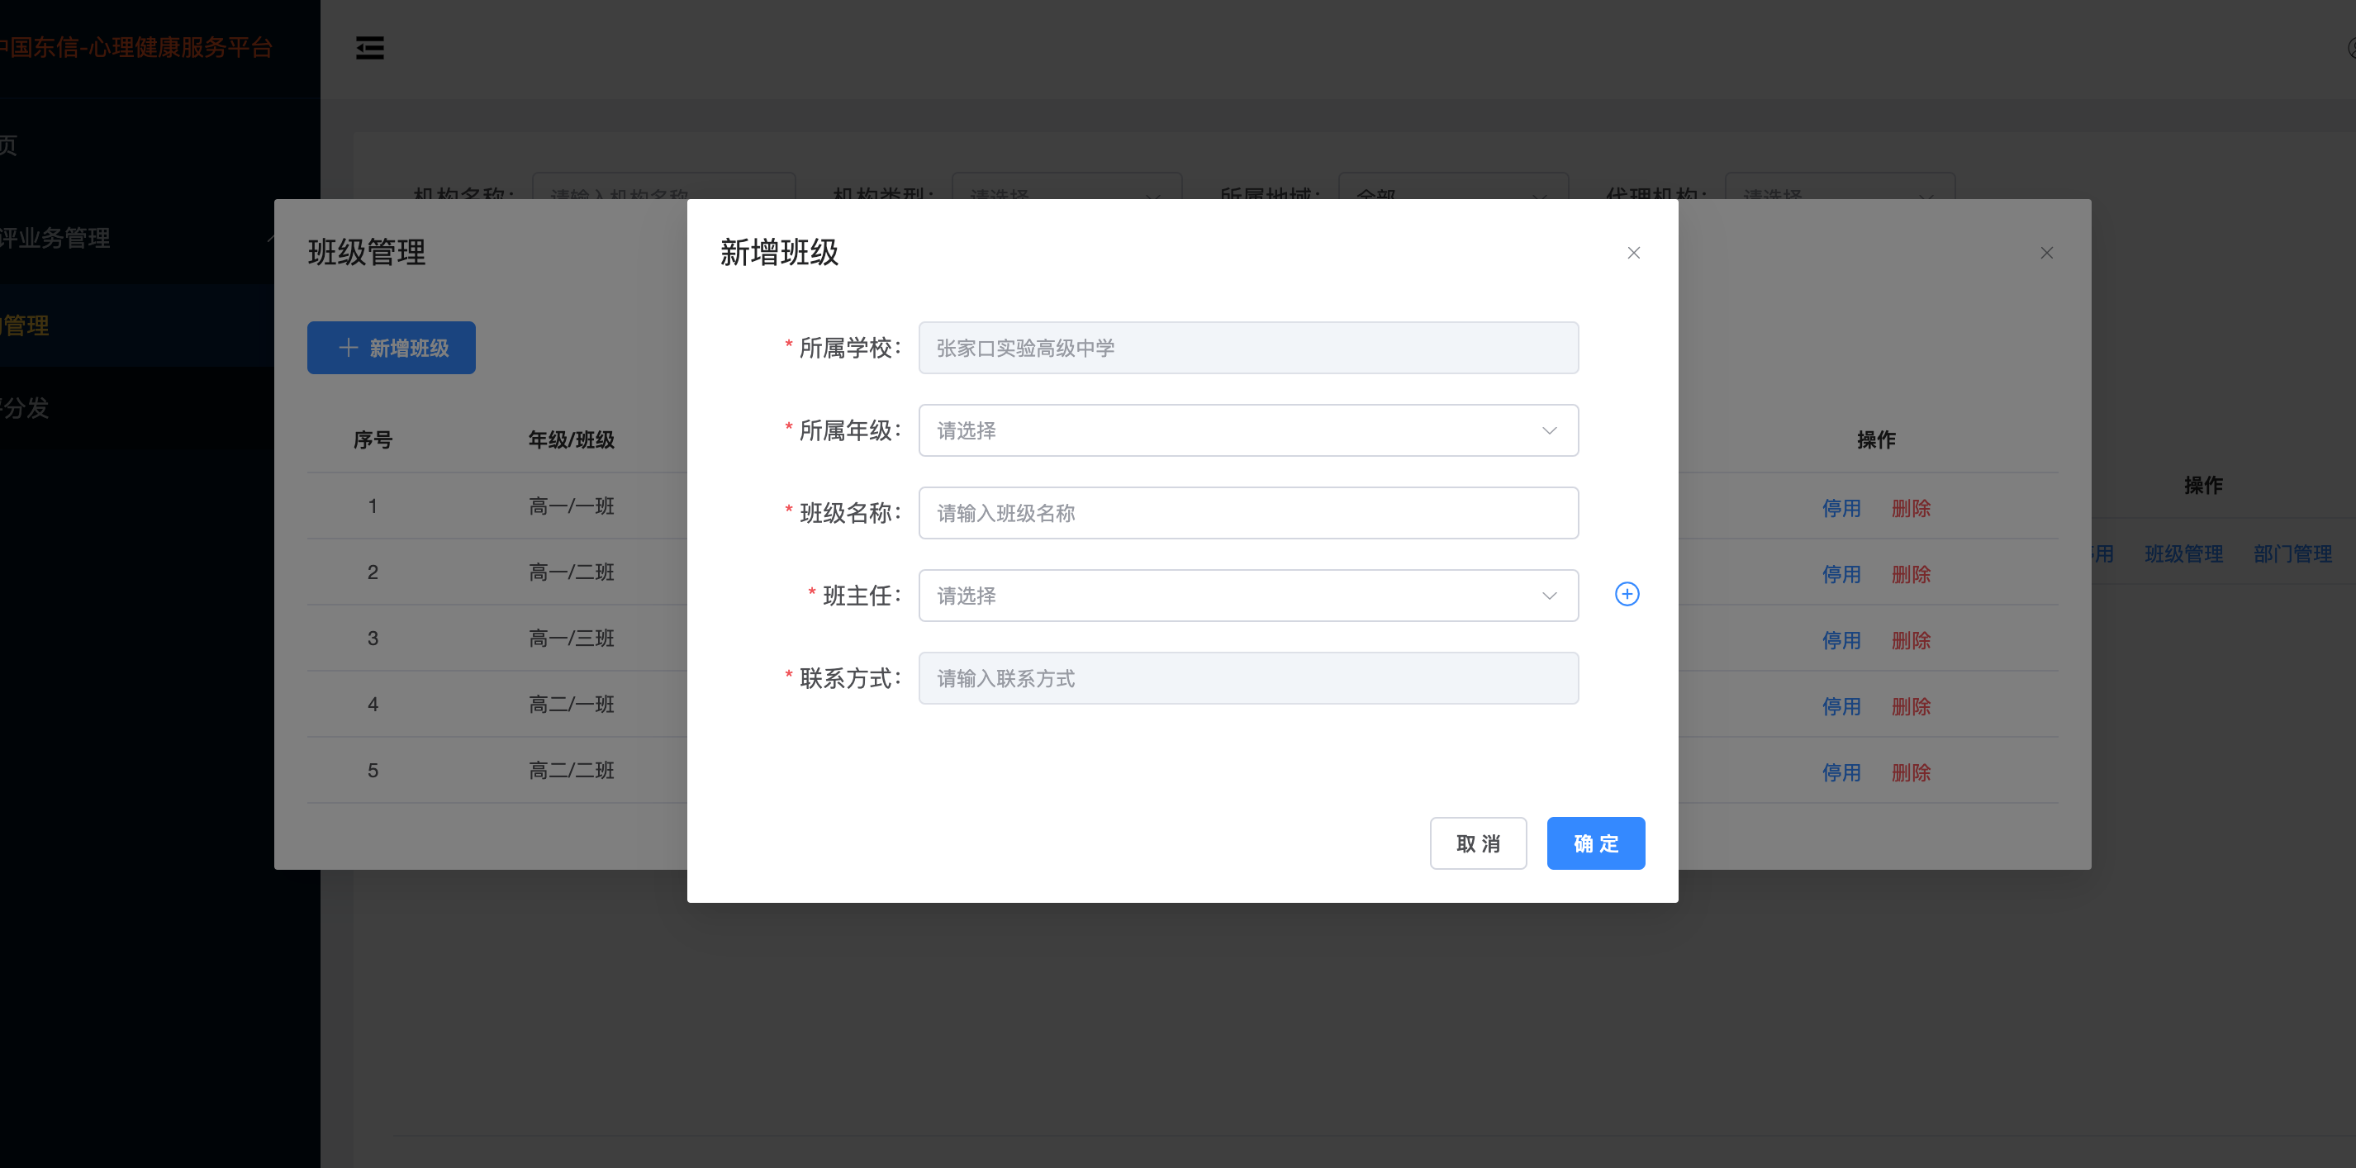
Task: Delete class row 高一/一班
Action: tap(1911, 509)
